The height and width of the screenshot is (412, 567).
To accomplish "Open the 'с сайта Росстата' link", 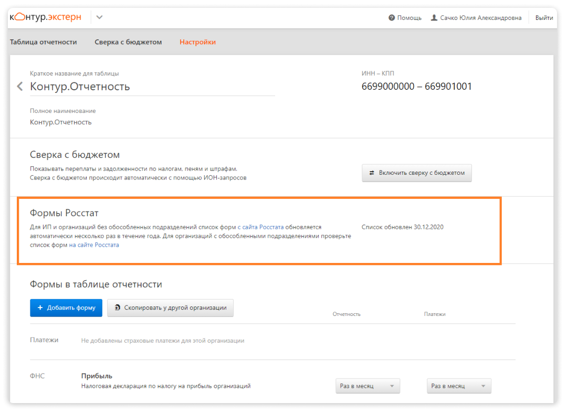I will (x=260, y=227).
